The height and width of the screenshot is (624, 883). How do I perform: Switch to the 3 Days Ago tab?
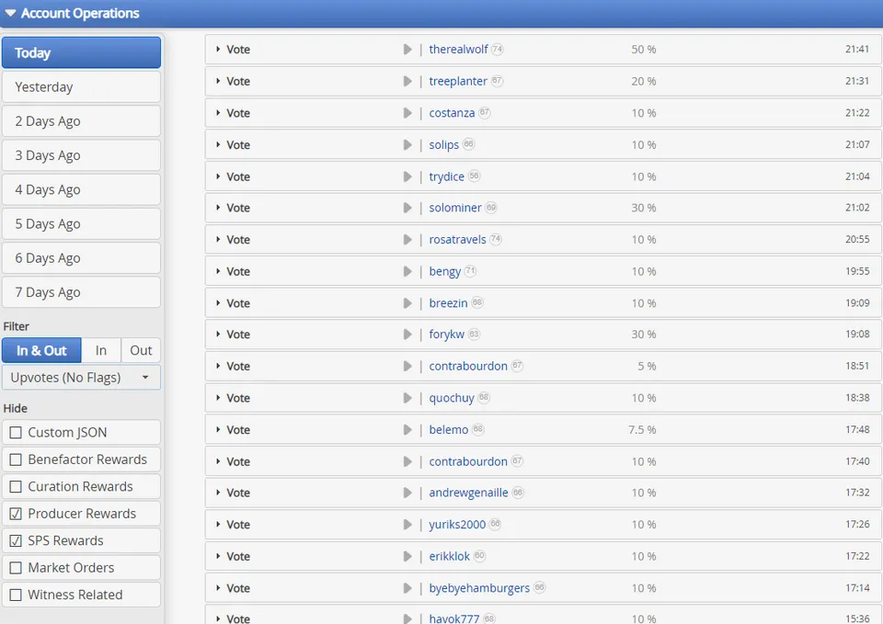coord(81,156)
